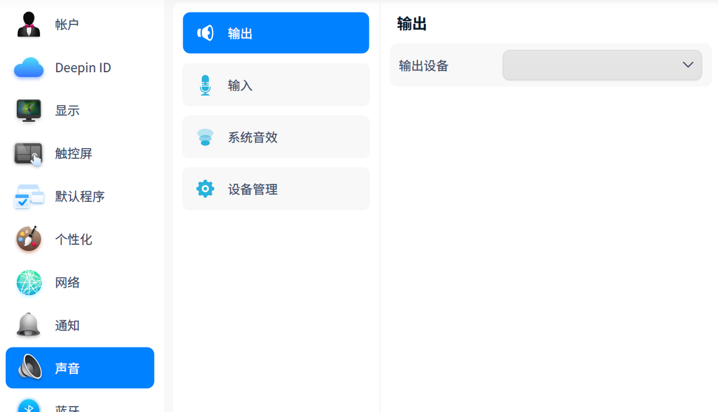Click the 帐户 user avatar icon
The width and height of the screenshot is (718, 412).
click(29, 24)
